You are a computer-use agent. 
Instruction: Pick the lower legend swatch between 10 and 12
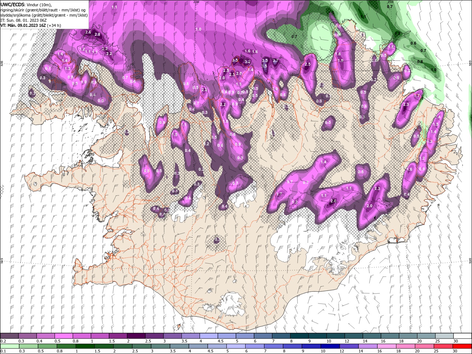[x=330, y=346]
